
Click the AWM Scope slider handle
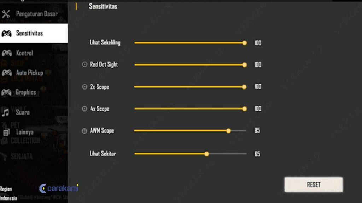[228, 131]
